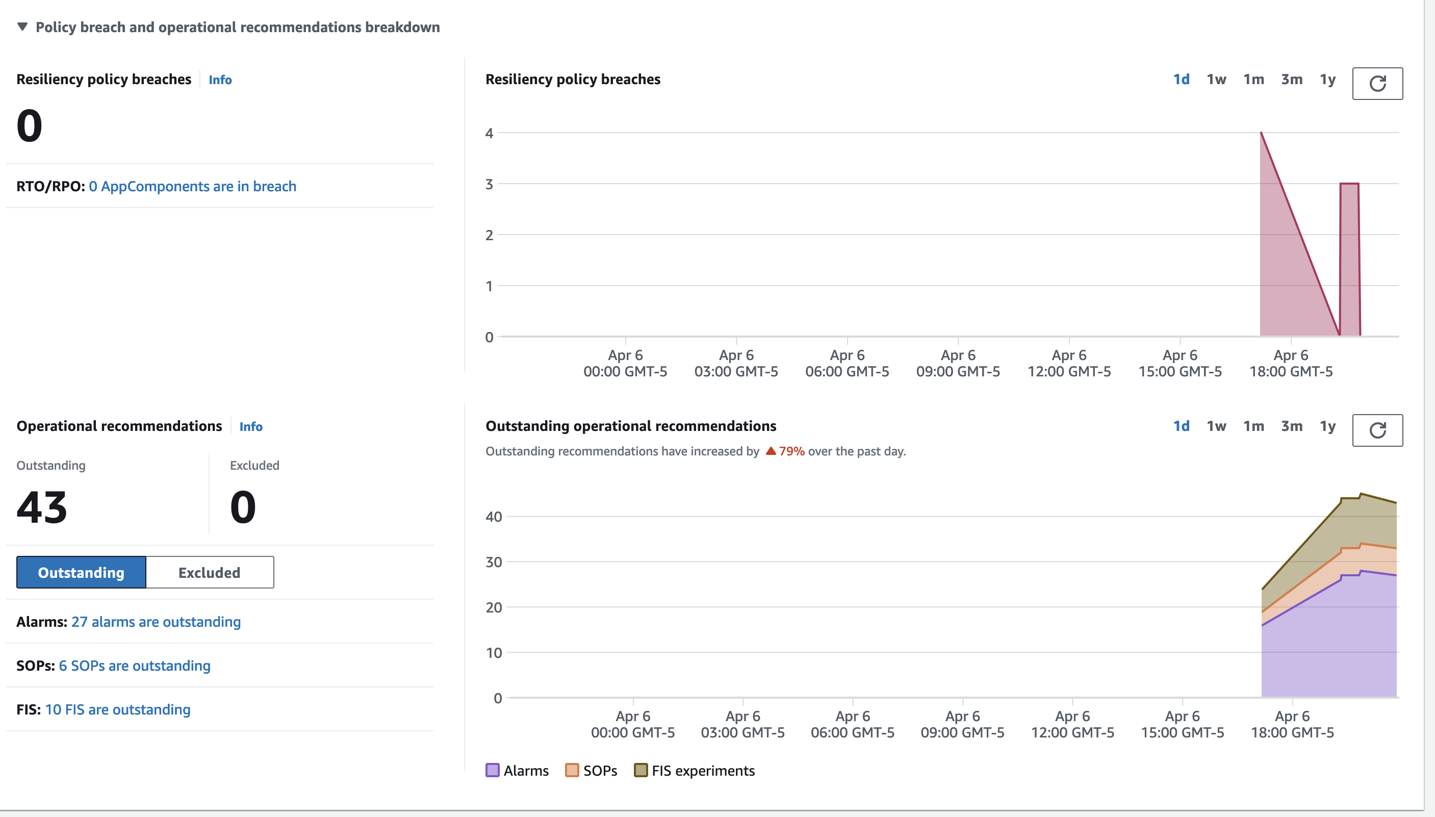Image resolution: width=1435 pixels, height=817 pixels.
Task: Refresh the Outstanding operational recommendations chart
Action: pos(1377,430)
